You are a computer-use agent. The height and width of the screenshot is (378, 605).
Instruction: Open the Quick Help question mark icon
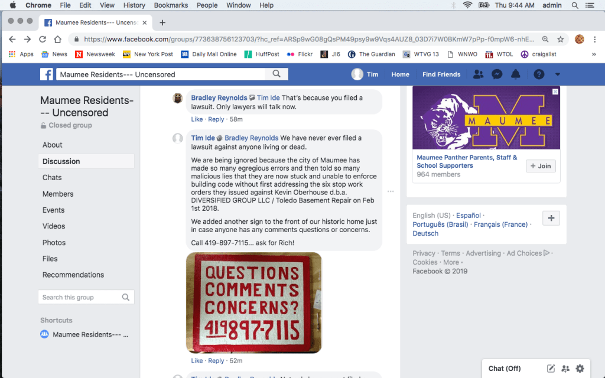(538, 74)
